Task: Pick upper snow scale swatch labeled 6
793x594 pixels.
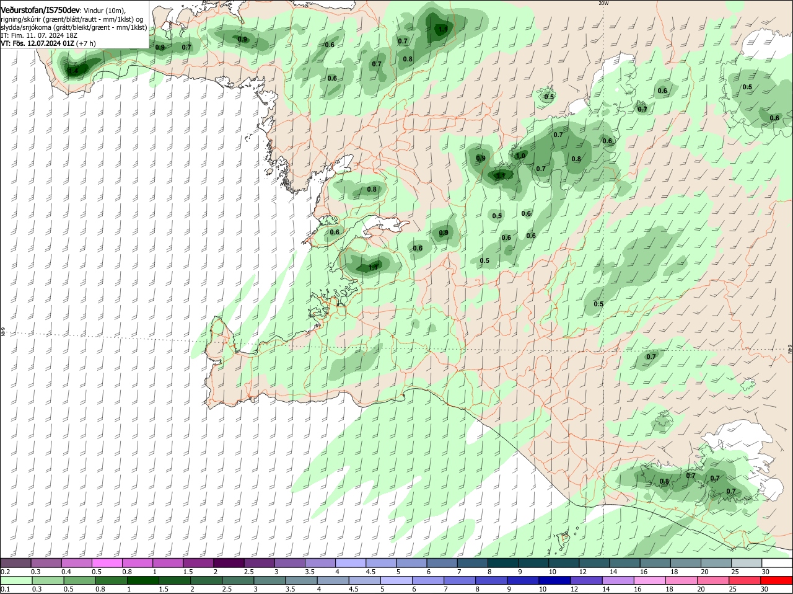Action: coord(442,562)
